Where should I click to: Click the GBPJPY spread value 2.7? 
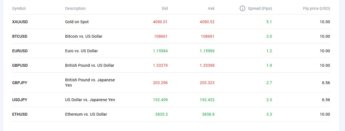[x=269, y=83]
